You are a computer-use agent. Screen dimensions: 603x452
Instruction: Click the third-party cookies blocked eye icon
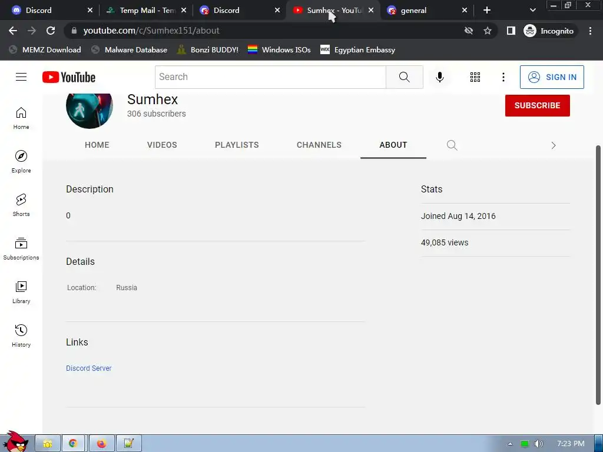tap(468, 31)
